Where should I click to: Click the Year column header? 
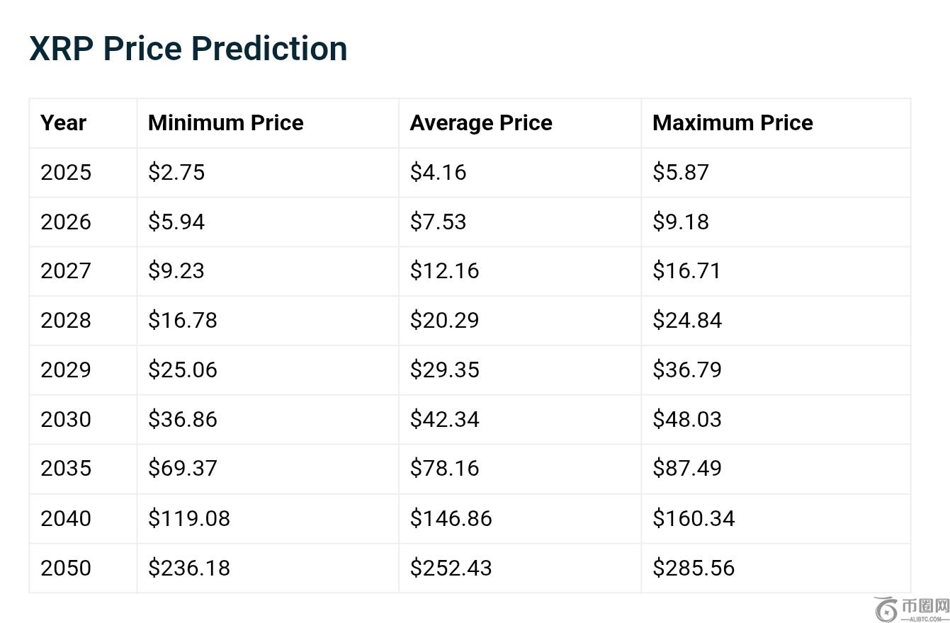64,123
